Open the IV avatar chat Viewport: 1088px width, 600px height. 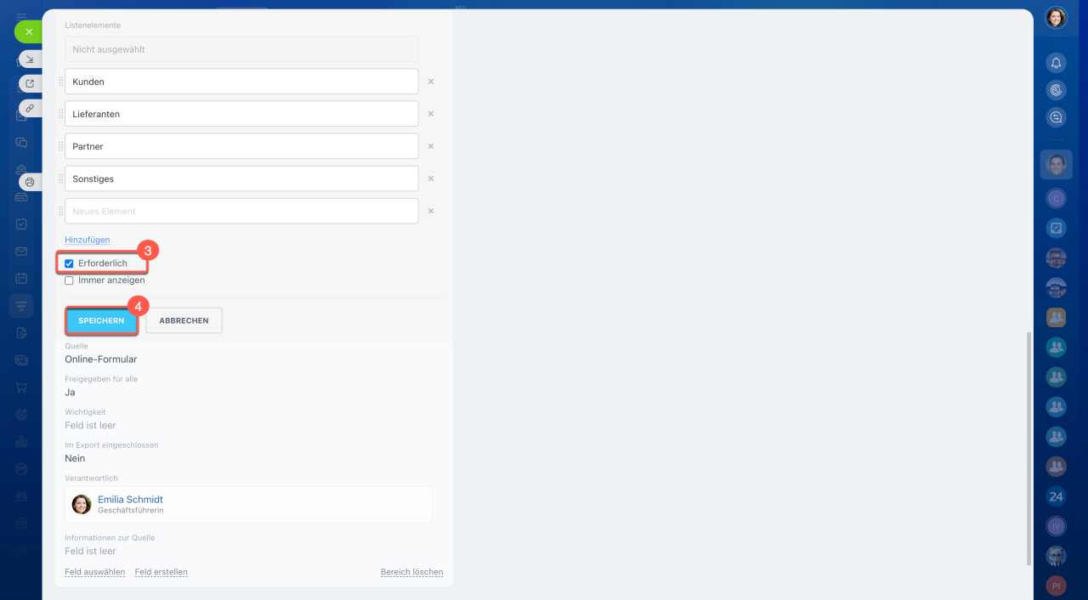pos(1056,526)
